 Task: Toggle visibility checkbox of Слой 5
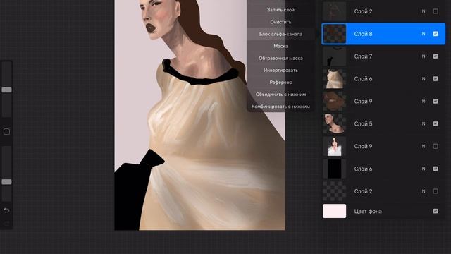[x=435, y=124]
